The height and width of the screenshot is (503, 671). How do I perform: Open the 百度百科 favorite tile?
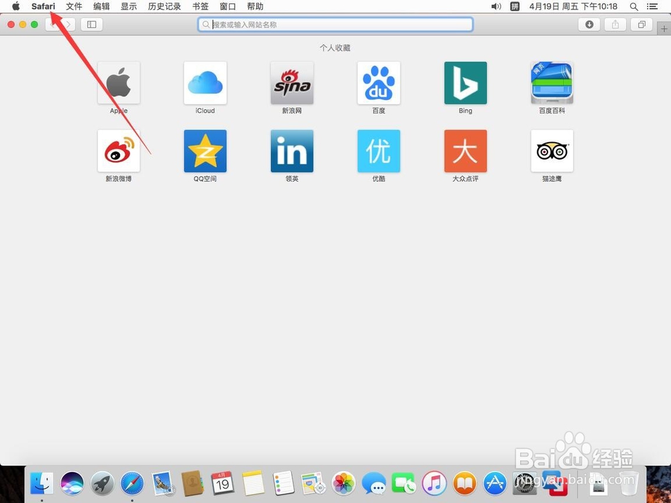click(552, 82)
